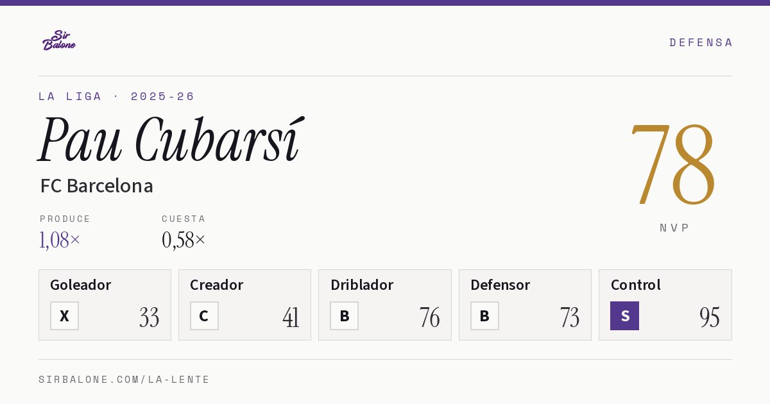Click the purple S grade badge
770x404 pixels.
click(624, 316)
